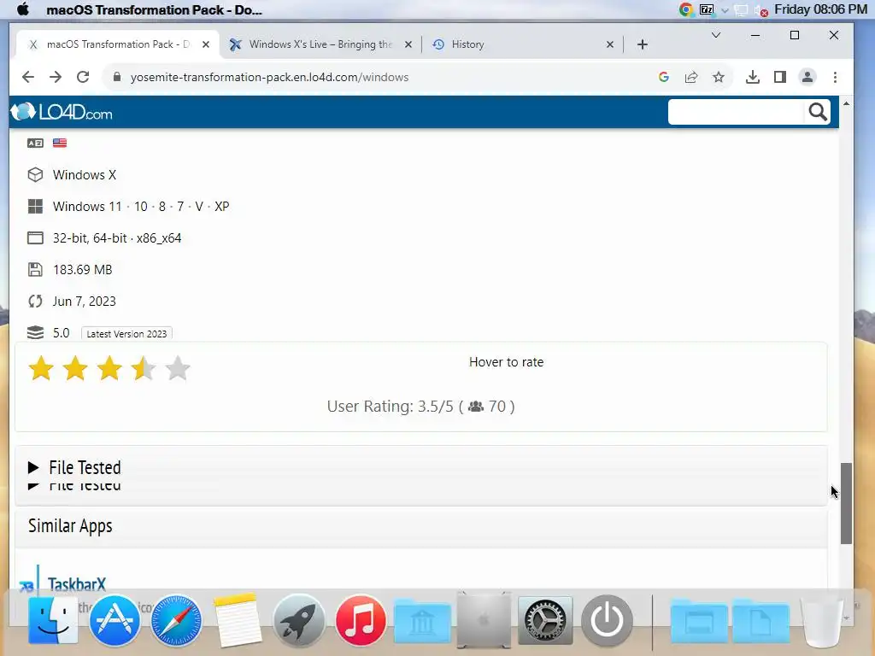Share this page using share icon
The image size is (875, 656).
690,77
